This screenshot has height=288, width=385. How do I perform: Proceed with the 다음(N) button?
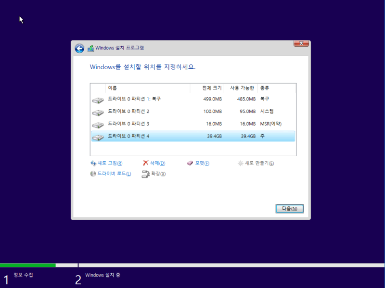290,209
